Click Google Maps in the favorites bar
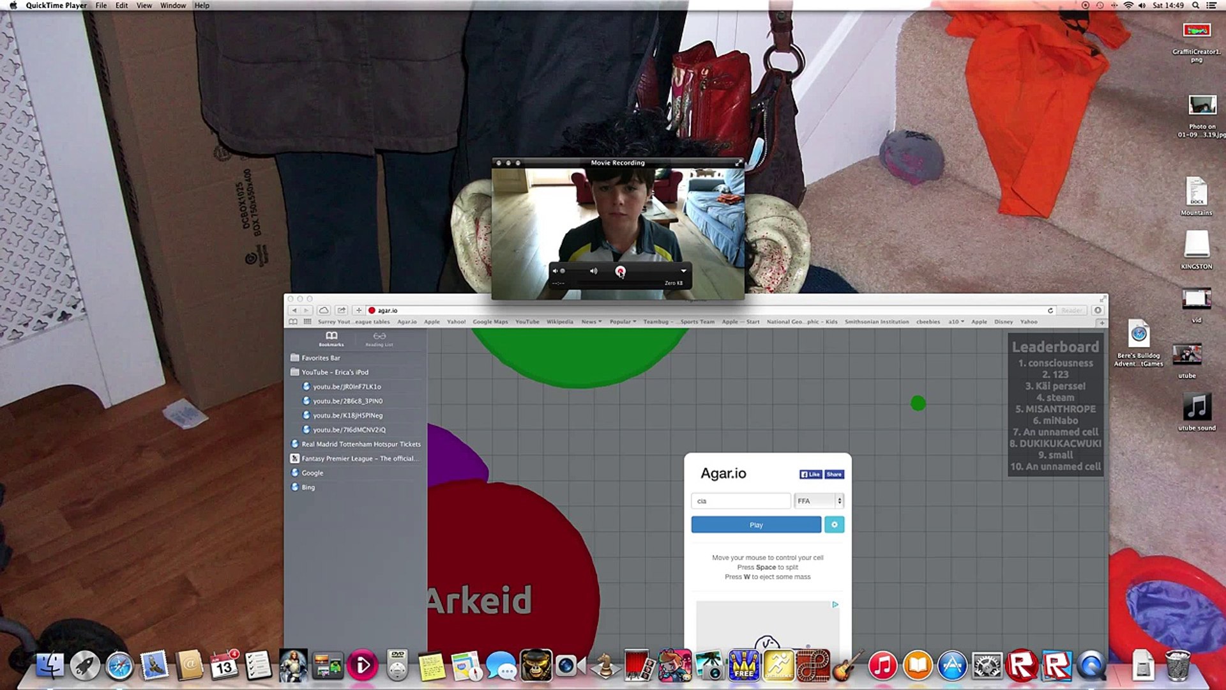Screen dimensions: 1226x690 tap(490, 322)
